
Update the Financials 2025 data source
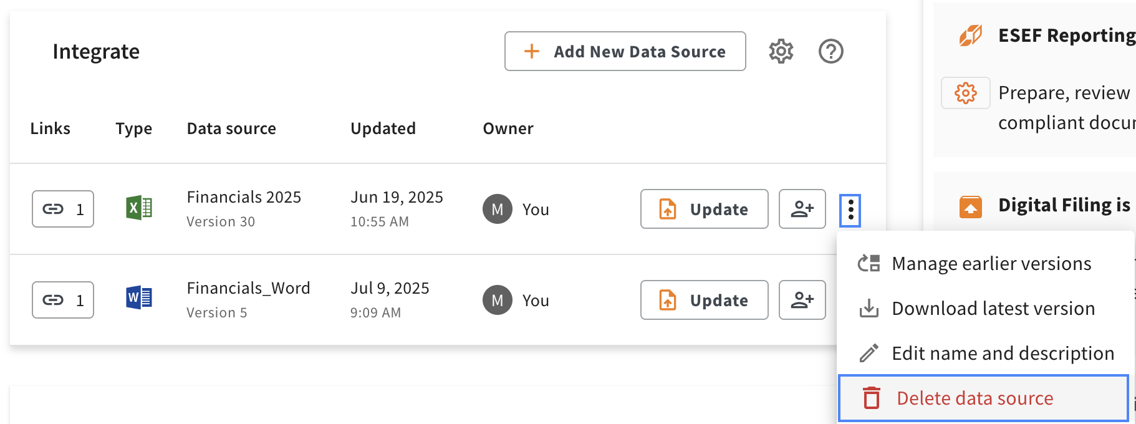(705, 209)
